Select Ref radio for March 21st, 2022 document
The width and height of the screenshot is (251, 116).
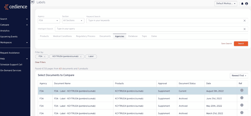click(242, 112)
